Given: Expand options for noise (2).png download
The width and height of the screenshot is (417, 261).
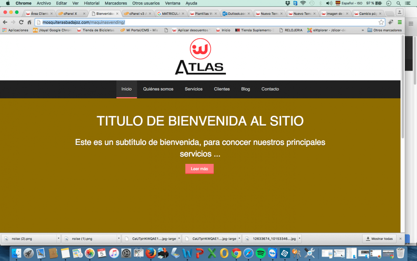Looking at the screenshot, I should click(58, 238).
